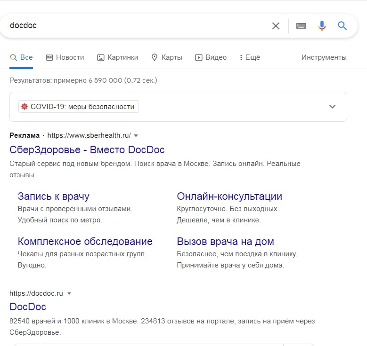Click the Безопаснее, чем поездка в клинику. text

[237, 254]
